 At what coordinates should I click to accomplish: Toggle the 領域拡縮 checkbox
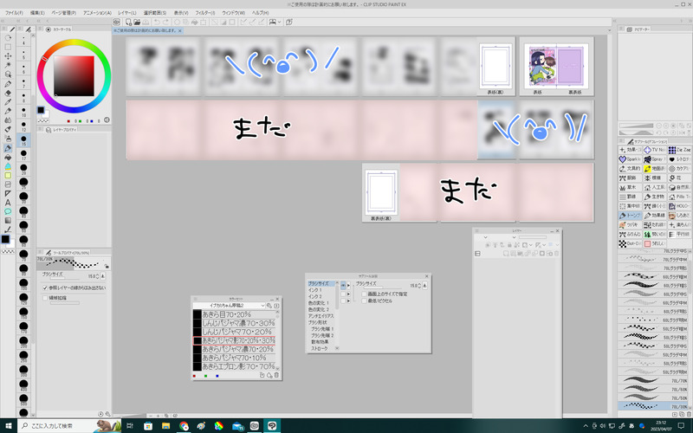tap(45, 298)
